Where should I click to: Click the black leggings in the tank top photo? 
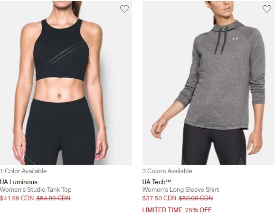pos(60,131)
